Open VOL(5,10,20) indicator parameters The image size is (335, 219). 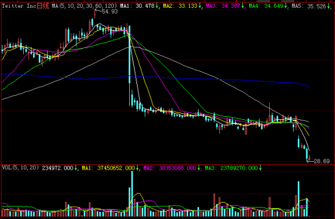[21, 167]
